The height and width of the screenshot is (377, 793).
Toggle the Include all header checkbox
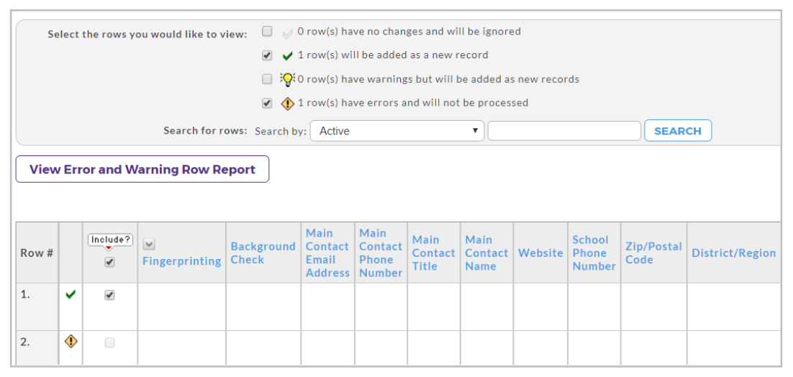click(x=109, y=263)
